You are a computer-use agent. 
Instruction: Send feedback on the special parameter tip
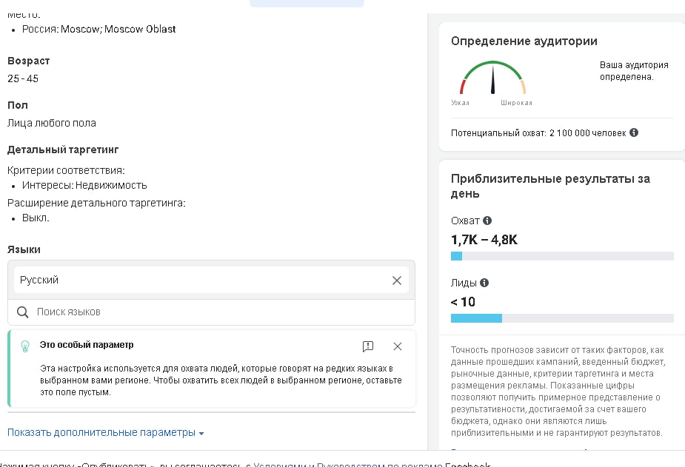pyautogui.click(x=368, y=346)
